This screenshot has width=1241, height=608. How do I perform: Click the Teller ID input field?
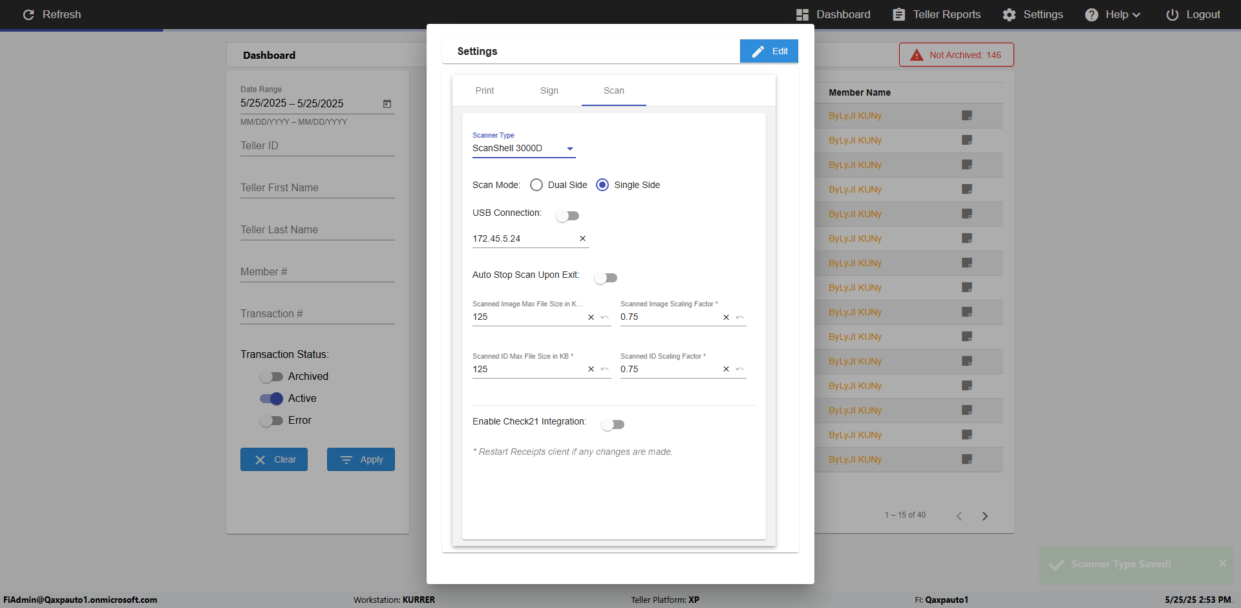[317, 146]
